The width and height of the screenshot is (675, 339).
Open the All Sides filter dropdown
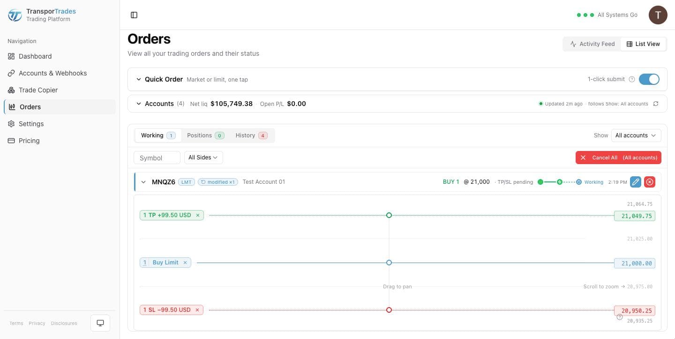[203, 158]
